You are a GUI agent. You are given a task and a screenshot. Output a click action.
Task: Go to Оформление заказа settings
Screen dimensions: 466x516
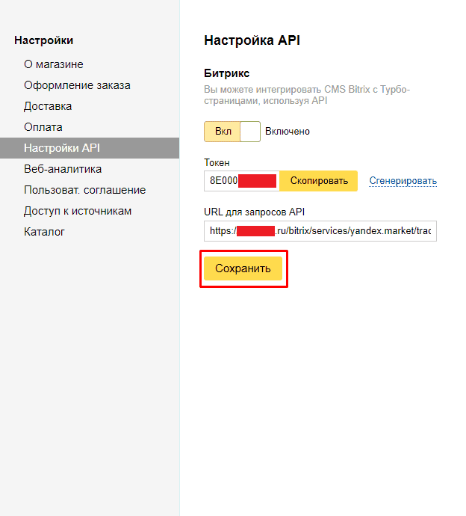[77, 85]
